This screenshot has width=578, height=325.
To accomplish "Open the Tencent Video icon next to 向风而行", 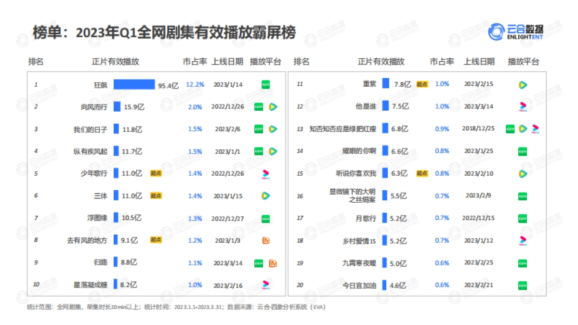I will click(x=272, y=107).
